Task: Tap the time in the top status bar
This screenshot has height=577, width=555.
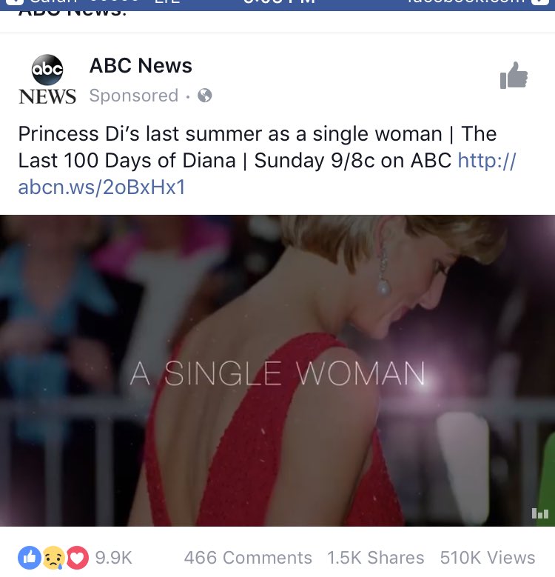Action: pos(279,1)
